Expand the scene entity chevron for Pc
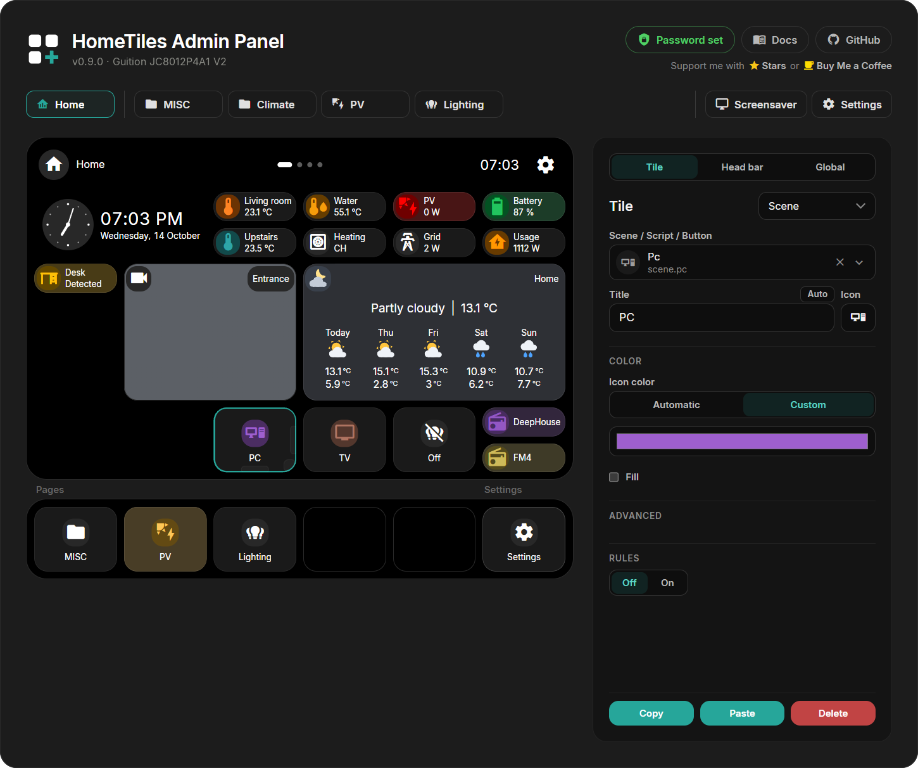The image size is (918, 768). point(859,262)
